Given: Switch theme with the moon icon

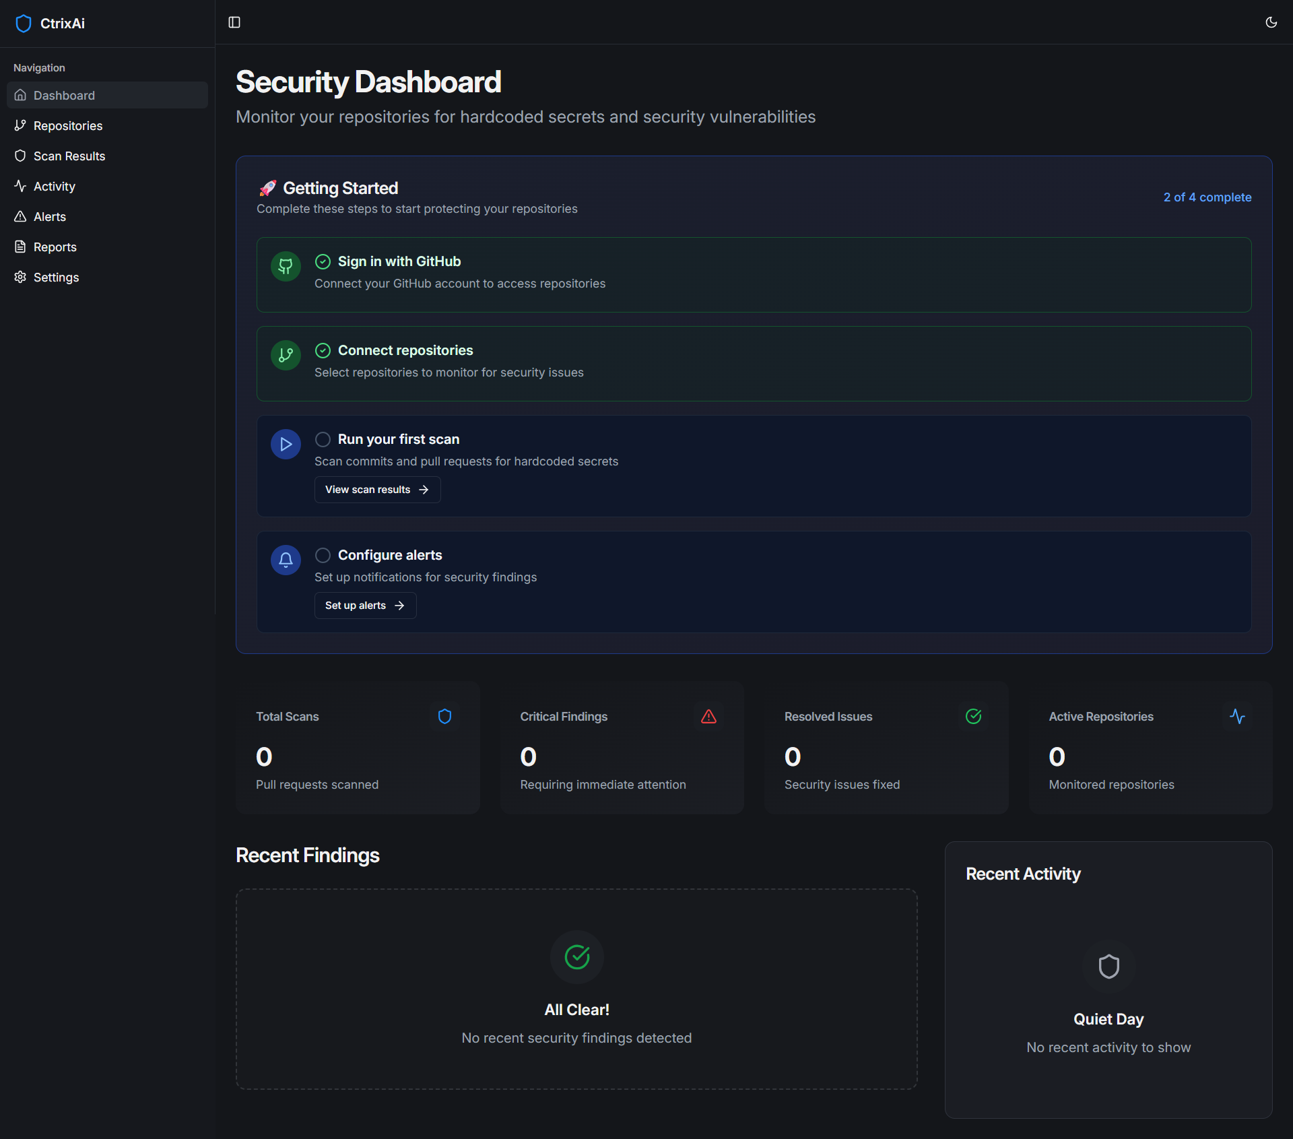Looking at the screenshot, I should [x=1271, y=22].
